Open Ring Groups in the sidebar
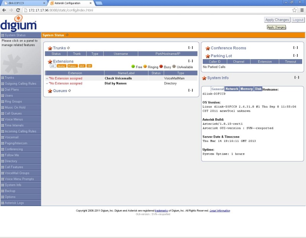 21,101
